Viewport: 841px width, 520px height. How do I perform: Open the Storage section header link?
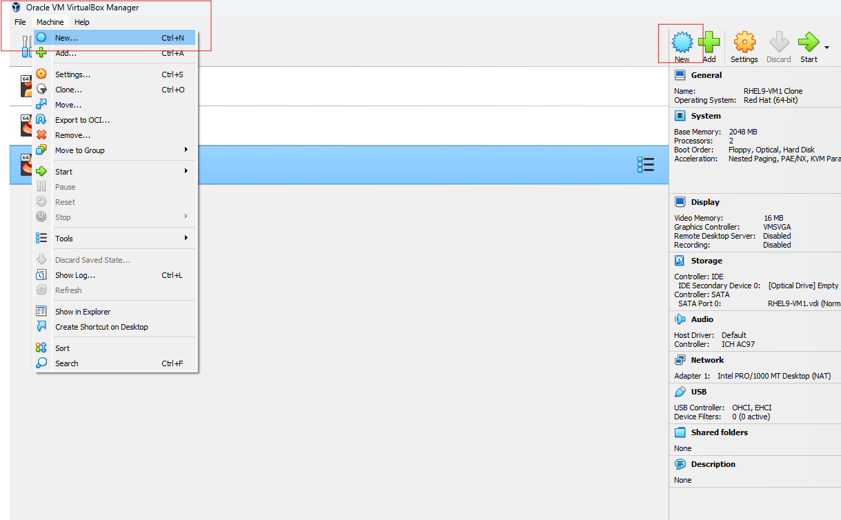706,261
